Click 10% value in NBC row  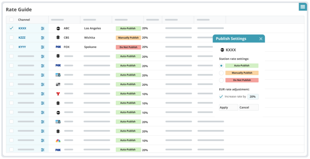click(145, 141)
